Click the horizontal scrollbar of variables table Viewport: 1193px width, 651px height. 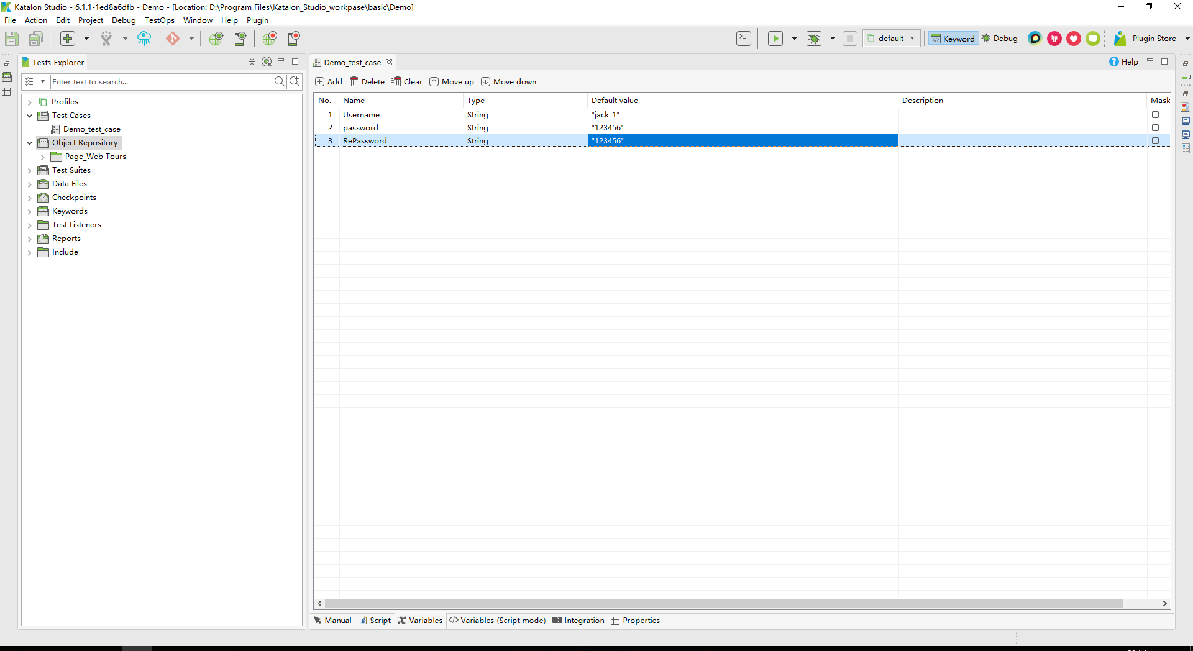coord(724,604)
